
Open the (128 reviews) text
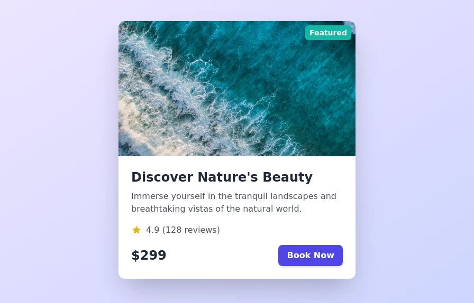(x=191, y=230)
